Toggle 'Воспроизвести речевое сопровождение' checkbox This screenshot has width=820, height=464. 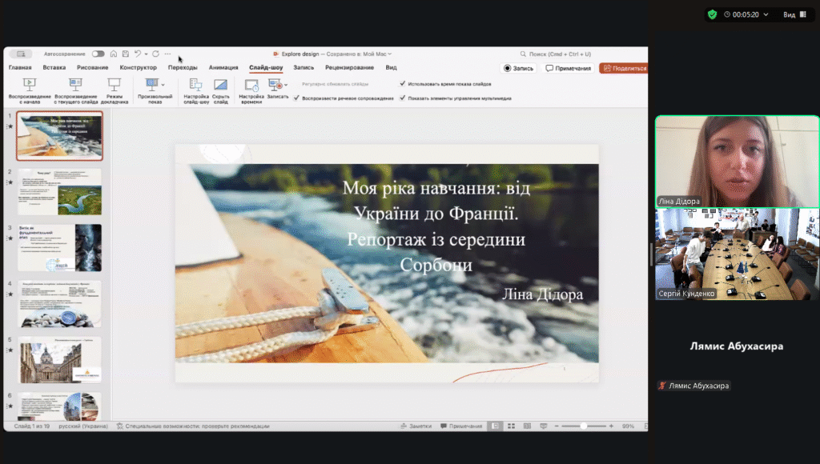coord(296,98)
